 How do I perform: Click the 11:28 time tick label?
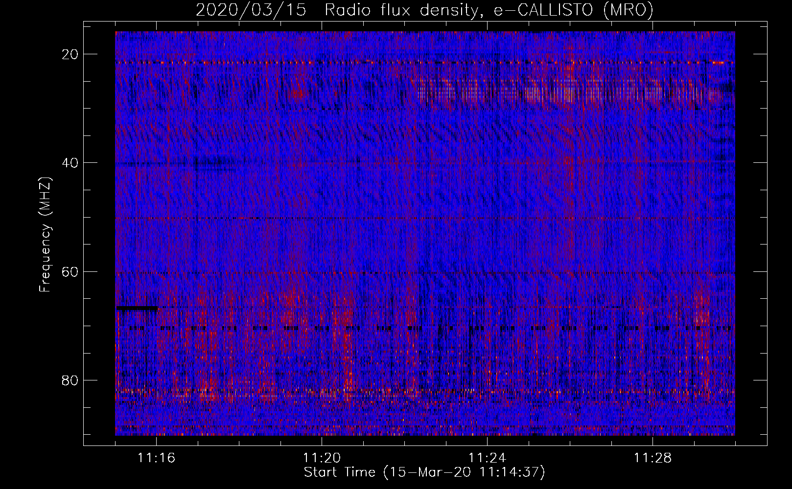point(652,458)
